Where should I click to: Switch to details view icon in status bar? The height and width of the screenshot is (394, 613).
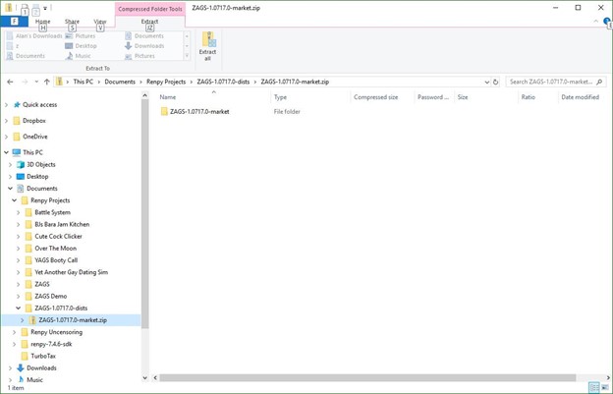pos(594,387)
